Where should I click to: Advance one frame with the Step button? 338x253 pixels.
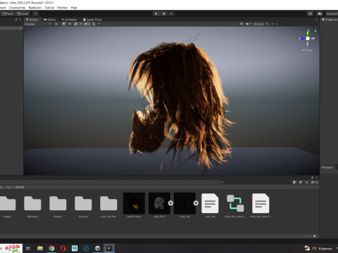171,13
